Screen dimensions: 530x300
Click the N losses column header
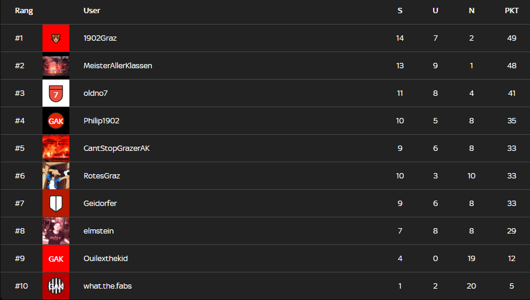471,11
